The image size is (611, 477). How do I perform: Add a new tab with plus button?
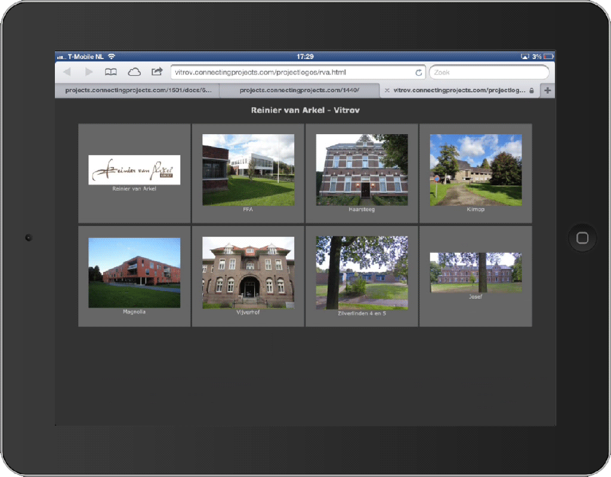coord(548,91)
